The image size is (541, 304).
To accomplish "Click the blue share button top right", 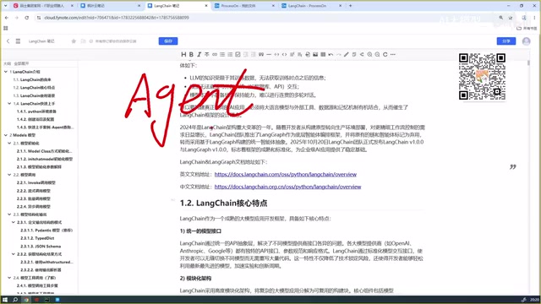I will point(506,41).
